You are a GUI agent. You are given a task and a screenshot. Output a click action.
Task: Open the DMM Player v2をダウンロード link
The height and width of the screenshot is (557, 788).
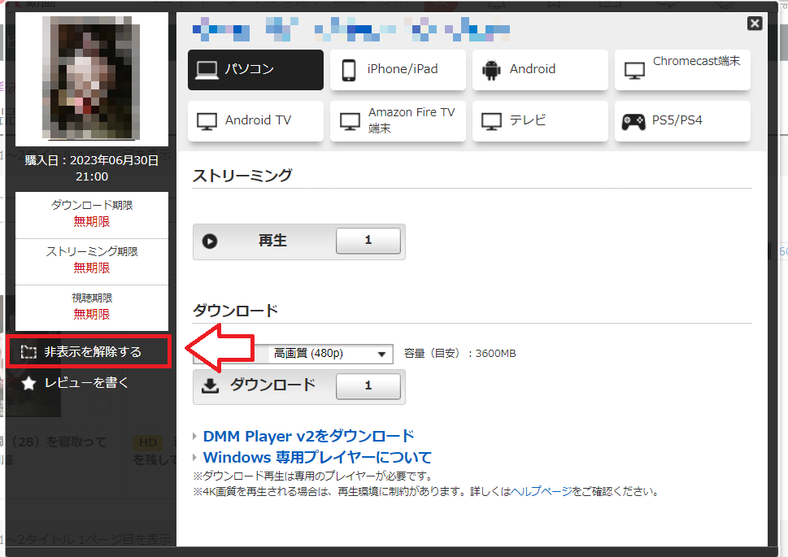tap(308, 436)
